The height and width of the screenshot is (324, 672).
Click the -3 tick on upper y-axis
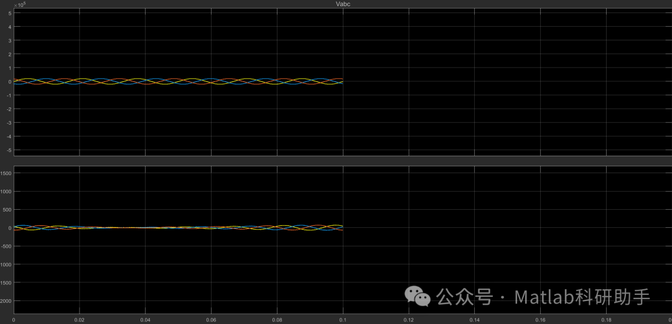point(8,123)
